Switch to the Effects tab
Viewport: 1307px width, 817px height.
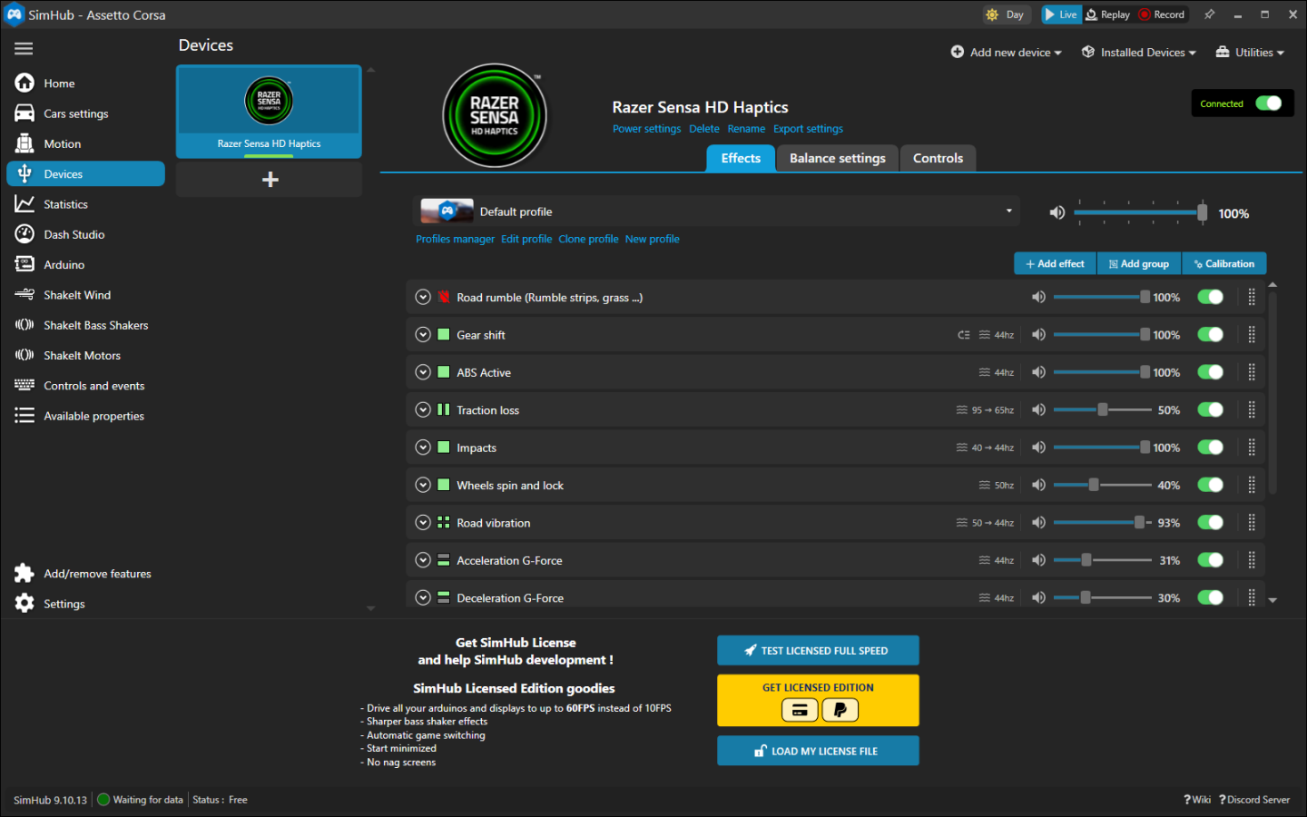741,159
